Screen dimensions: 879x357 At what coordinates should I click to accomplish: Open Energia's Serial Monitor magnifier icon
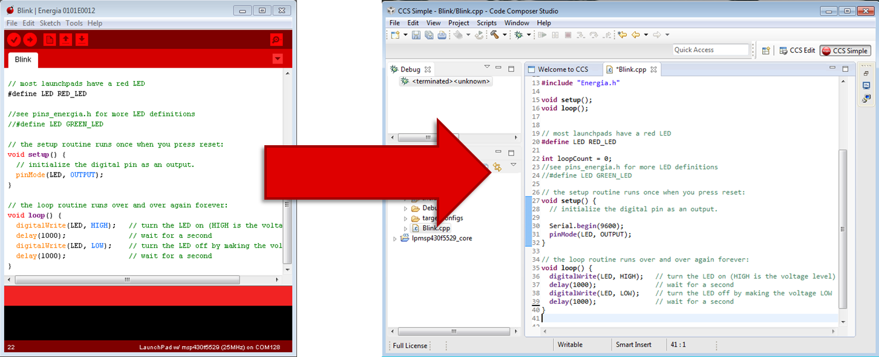(x=276, y=40)
